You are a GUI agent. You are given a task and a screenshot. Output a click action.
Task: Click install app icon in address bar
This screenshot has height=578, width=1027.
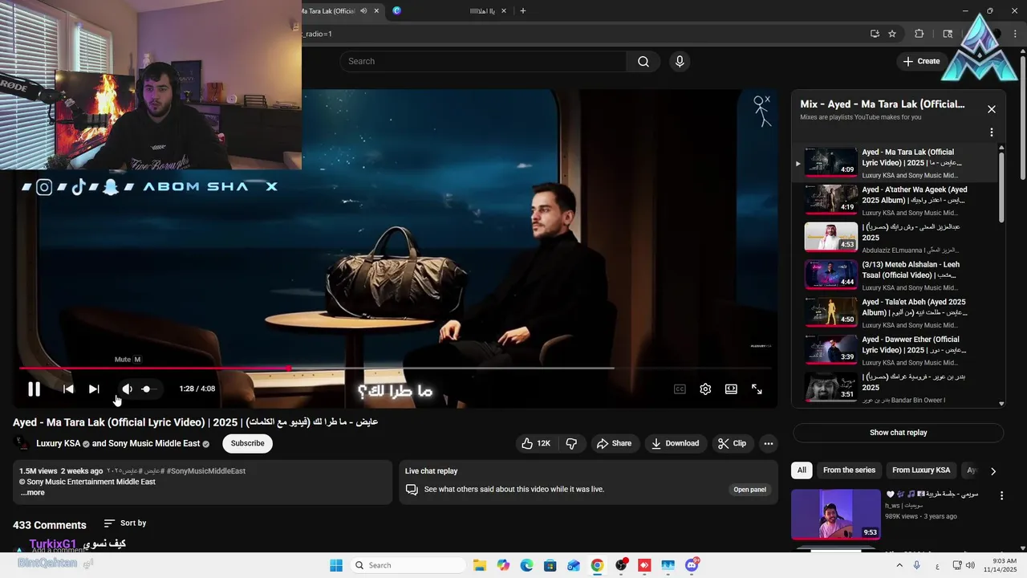click(x=875, y=34)
